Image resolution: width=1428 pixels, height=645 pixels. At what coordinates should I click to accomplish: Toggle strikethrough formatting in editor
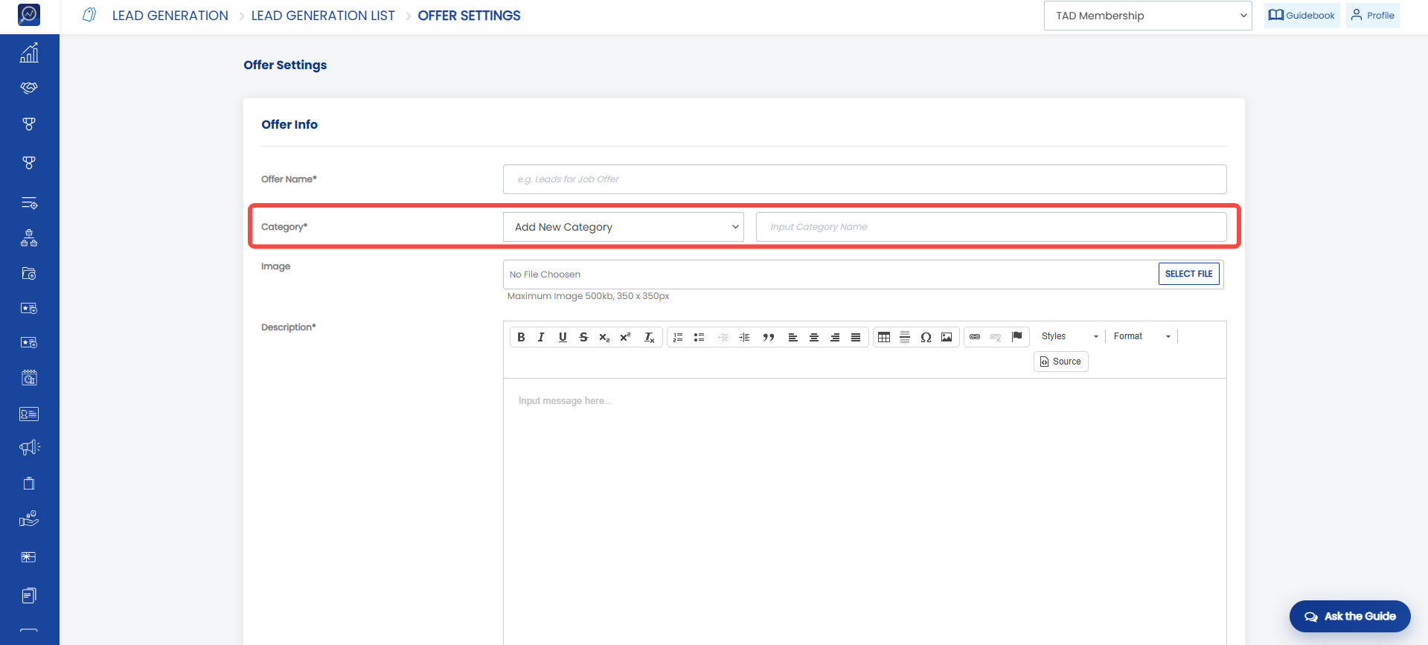pyautogui.click(x=583, y=337)
